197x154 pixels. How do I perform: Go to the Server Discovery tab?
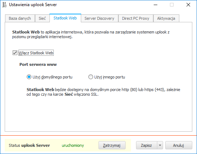(99, 18)
